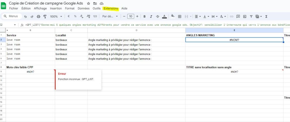Image resolution: width=290 pixels, height=122 pixels.
Task: Click the format as percent button
Action: [x=75, y=16]
